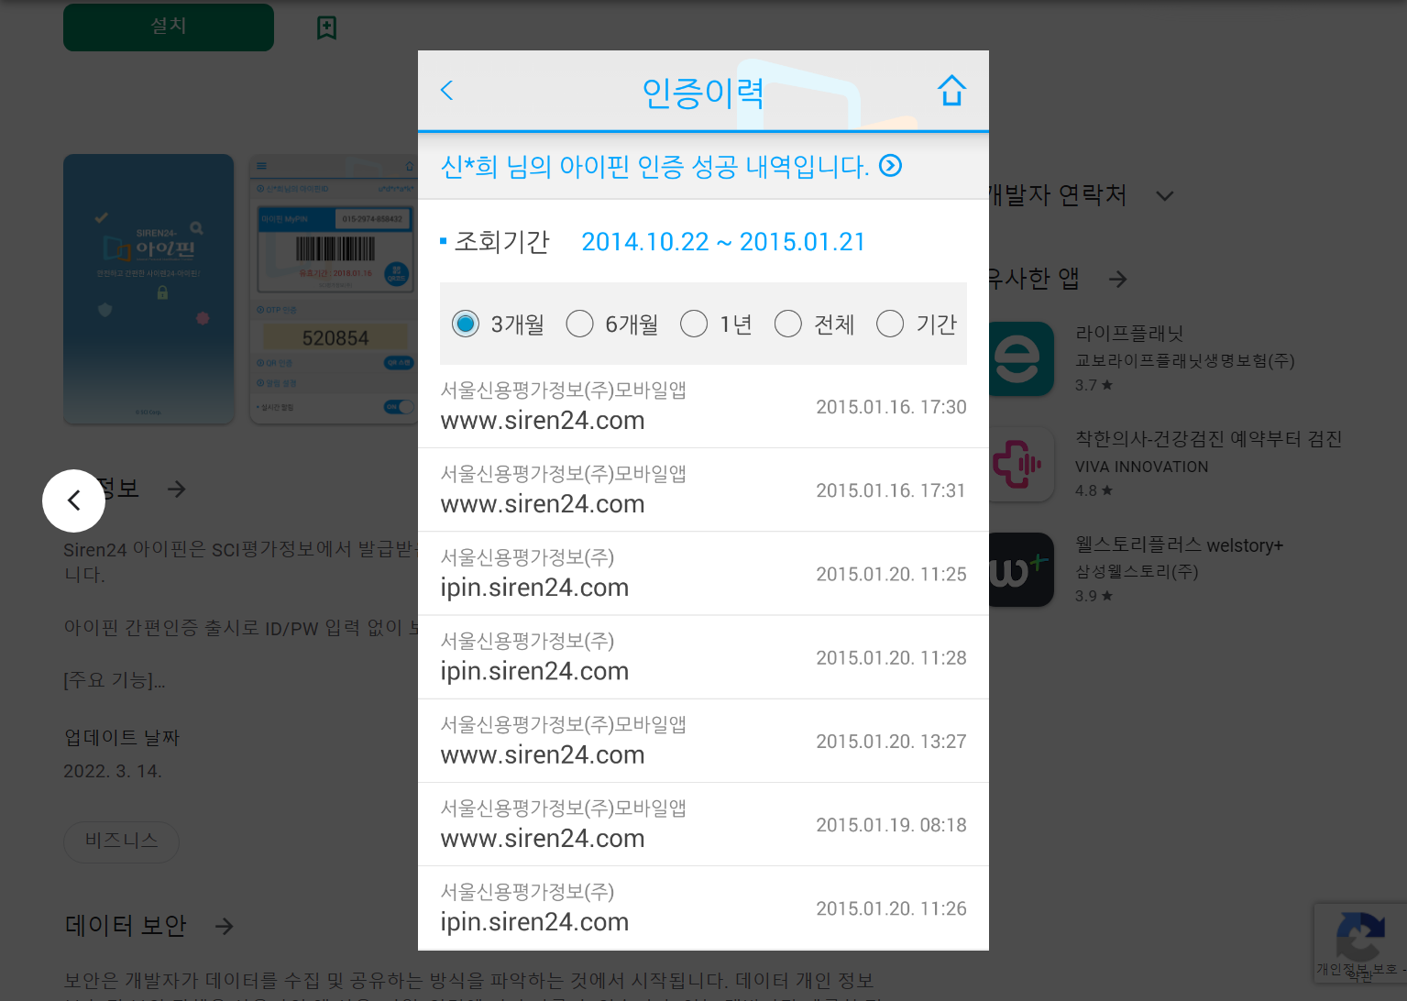Screen dimensions: 1407x1001
Task: Click the previous screenshot arrow button
Action: 73,500
